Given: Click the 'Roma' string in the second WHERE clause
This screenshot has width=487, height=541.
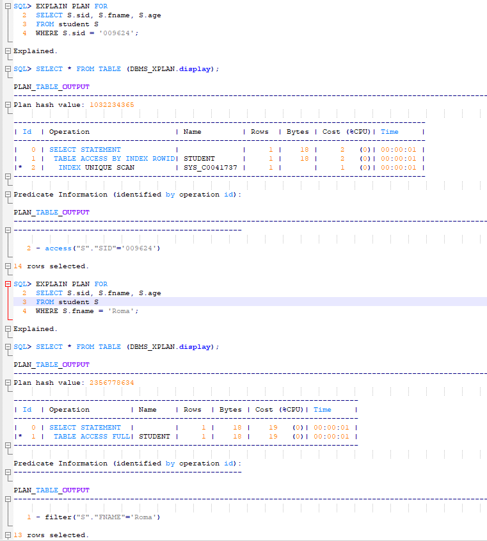Looking at the screenshot, I should pyautogui.click(x=121, y=311).
